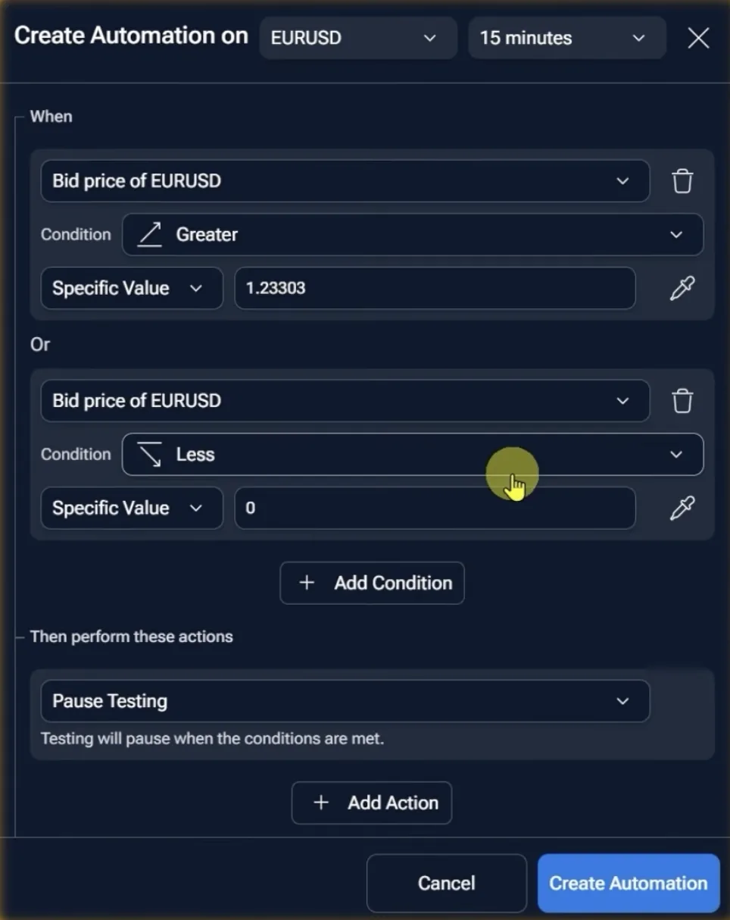The width and height of the screenshot is (730, 920).
Task: Click the Condition label next to Greater
Action: click(x=76, y=235)
